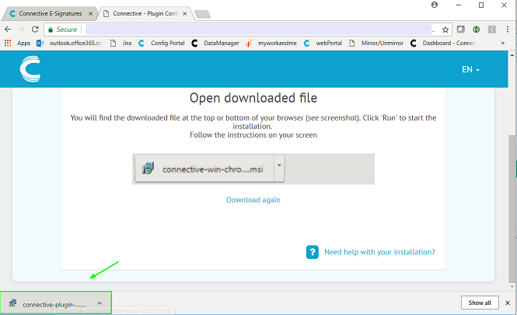This screenshot has width=517, height=315.
Task: Click the Connective logo in header
Action: coord(31,71)
